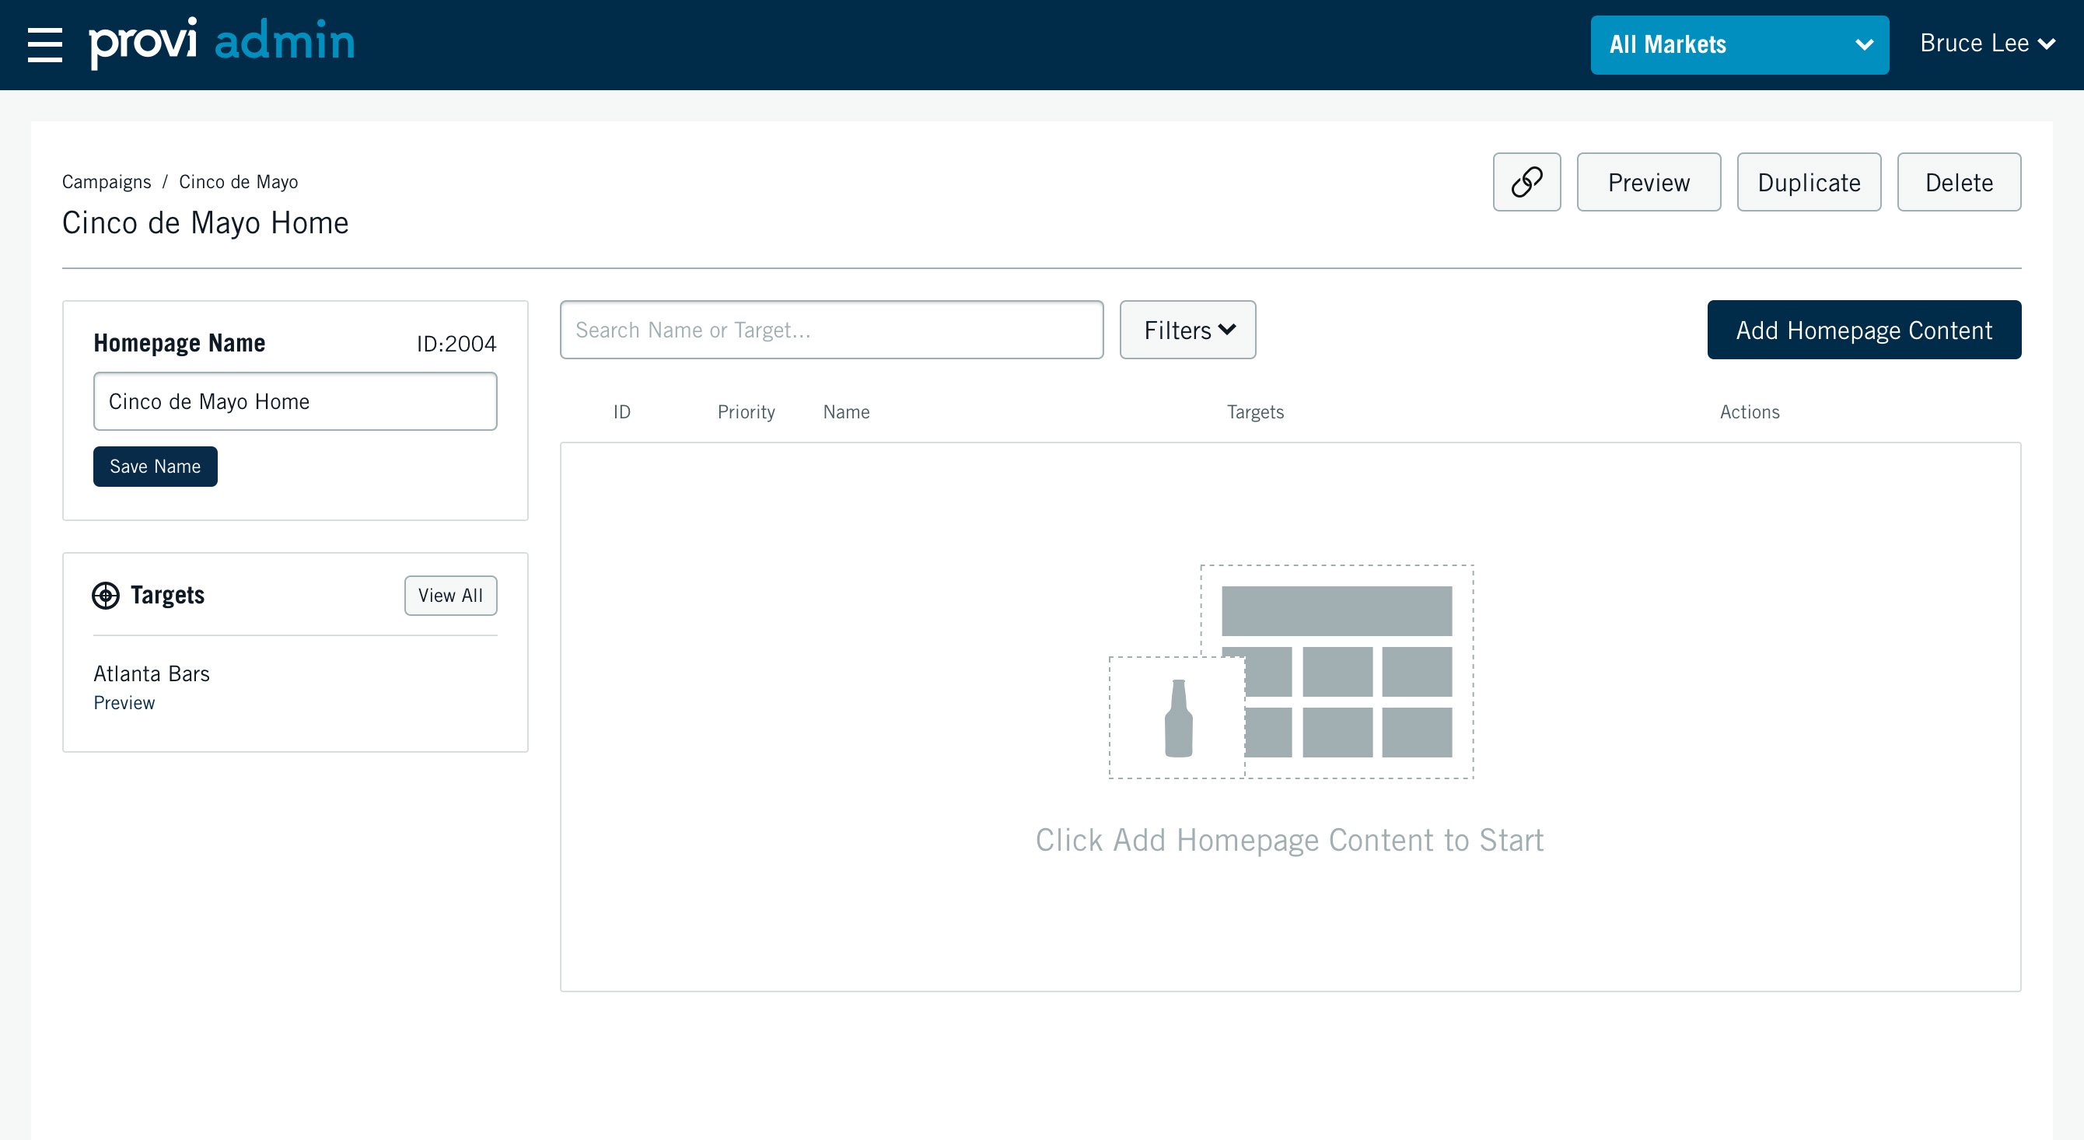This screenshot has height=1140, width=2084.
Task: Click the Preview button in header
Action: [1649, 182]
